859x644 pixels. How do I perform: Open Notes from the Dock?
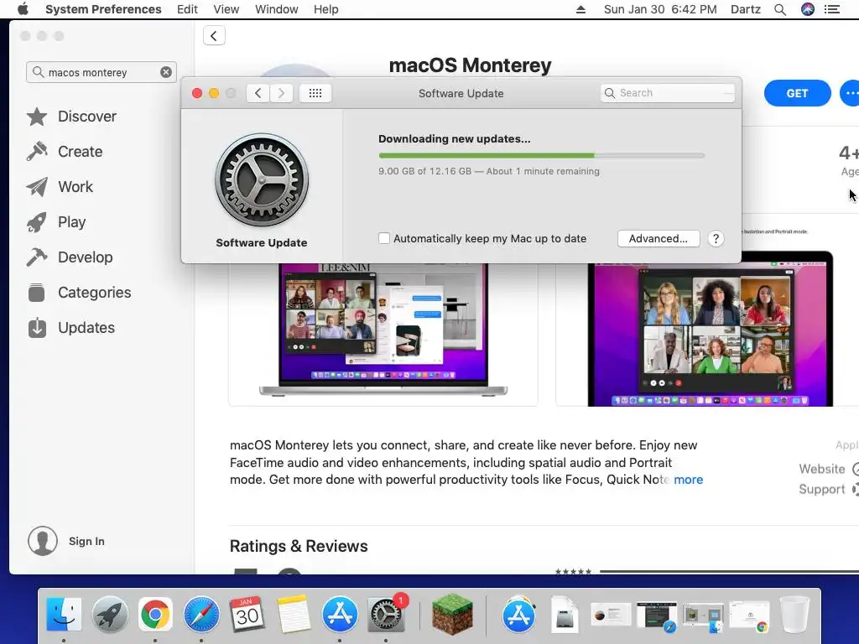pyautogui.click(x=293, y=615)
